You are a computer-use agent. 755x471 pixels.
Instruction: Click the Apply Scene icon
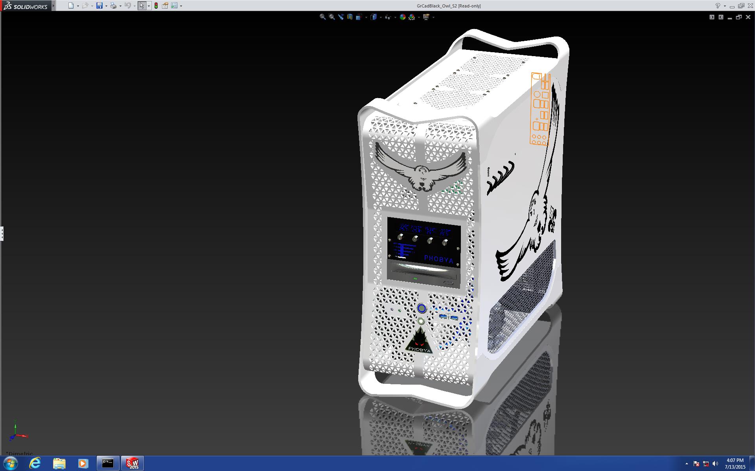tap(412, 17)
